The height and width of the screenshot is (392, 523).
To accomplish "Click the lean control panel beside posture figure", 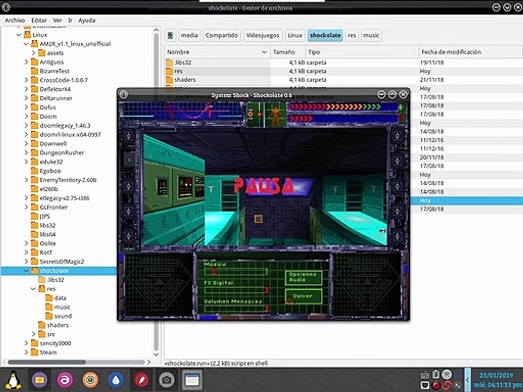I will [x=255, y=114].
